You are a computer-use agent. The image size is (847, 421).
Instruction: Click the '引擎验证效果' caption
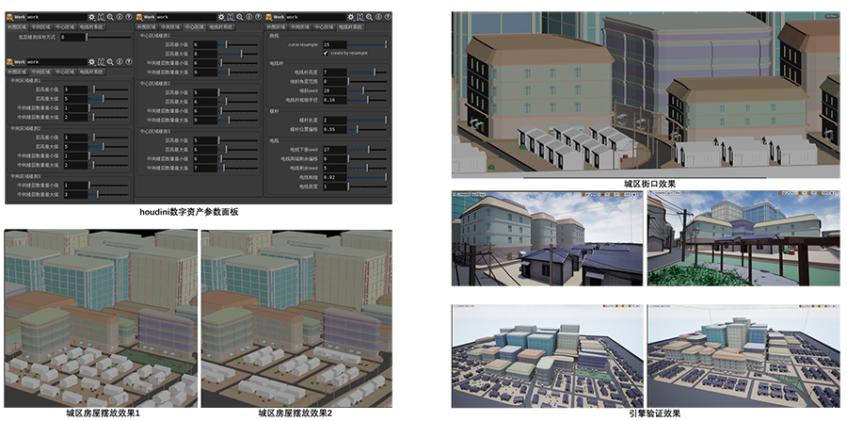pos(655,413)
